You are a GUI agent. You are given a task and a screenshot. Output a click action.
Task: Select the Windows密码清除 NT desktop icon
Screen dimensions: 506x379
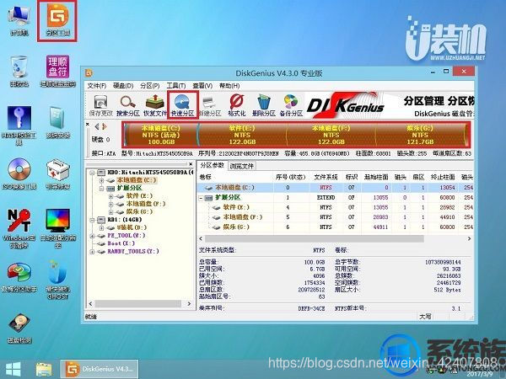pos(19,228)
